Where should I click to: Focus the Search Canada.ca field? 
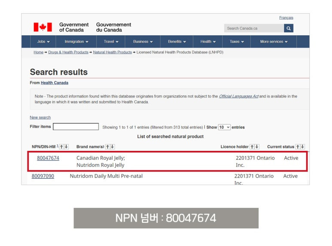pyautogui.click(x=254, y=28)
